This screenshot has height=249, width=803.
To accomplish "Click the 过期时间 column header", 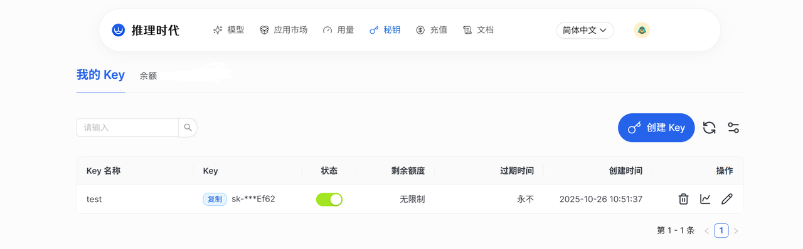I will pos(517,171).
